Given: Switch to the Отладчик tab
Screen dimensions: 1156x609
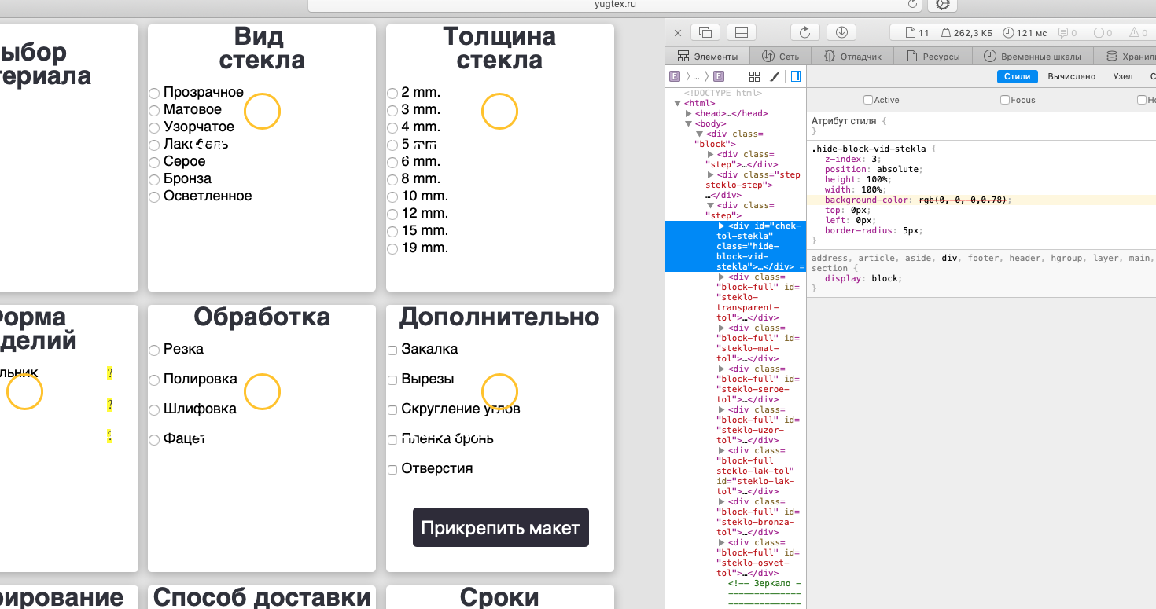Looking at the screenshot, I should (853, 57).
